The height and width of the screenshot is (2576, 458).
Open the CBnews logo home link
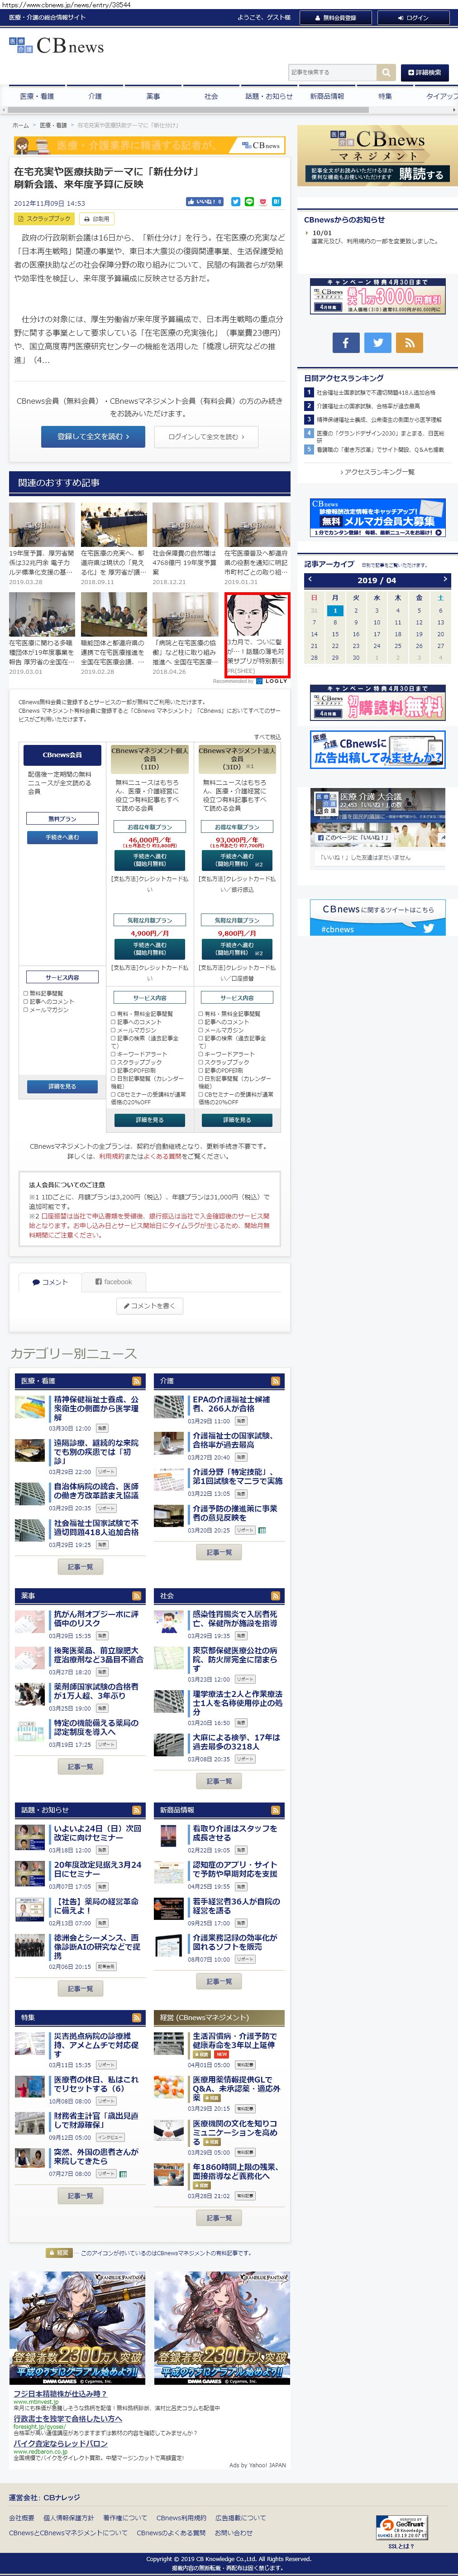57,46
